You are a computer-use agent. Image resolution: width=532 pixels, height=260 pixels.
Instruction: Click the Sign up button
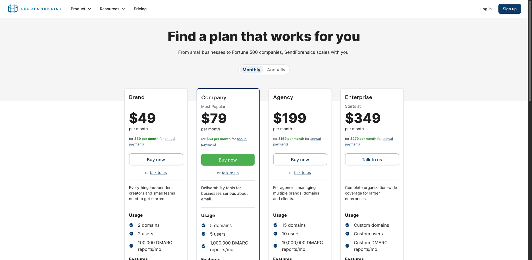point(510,9)
